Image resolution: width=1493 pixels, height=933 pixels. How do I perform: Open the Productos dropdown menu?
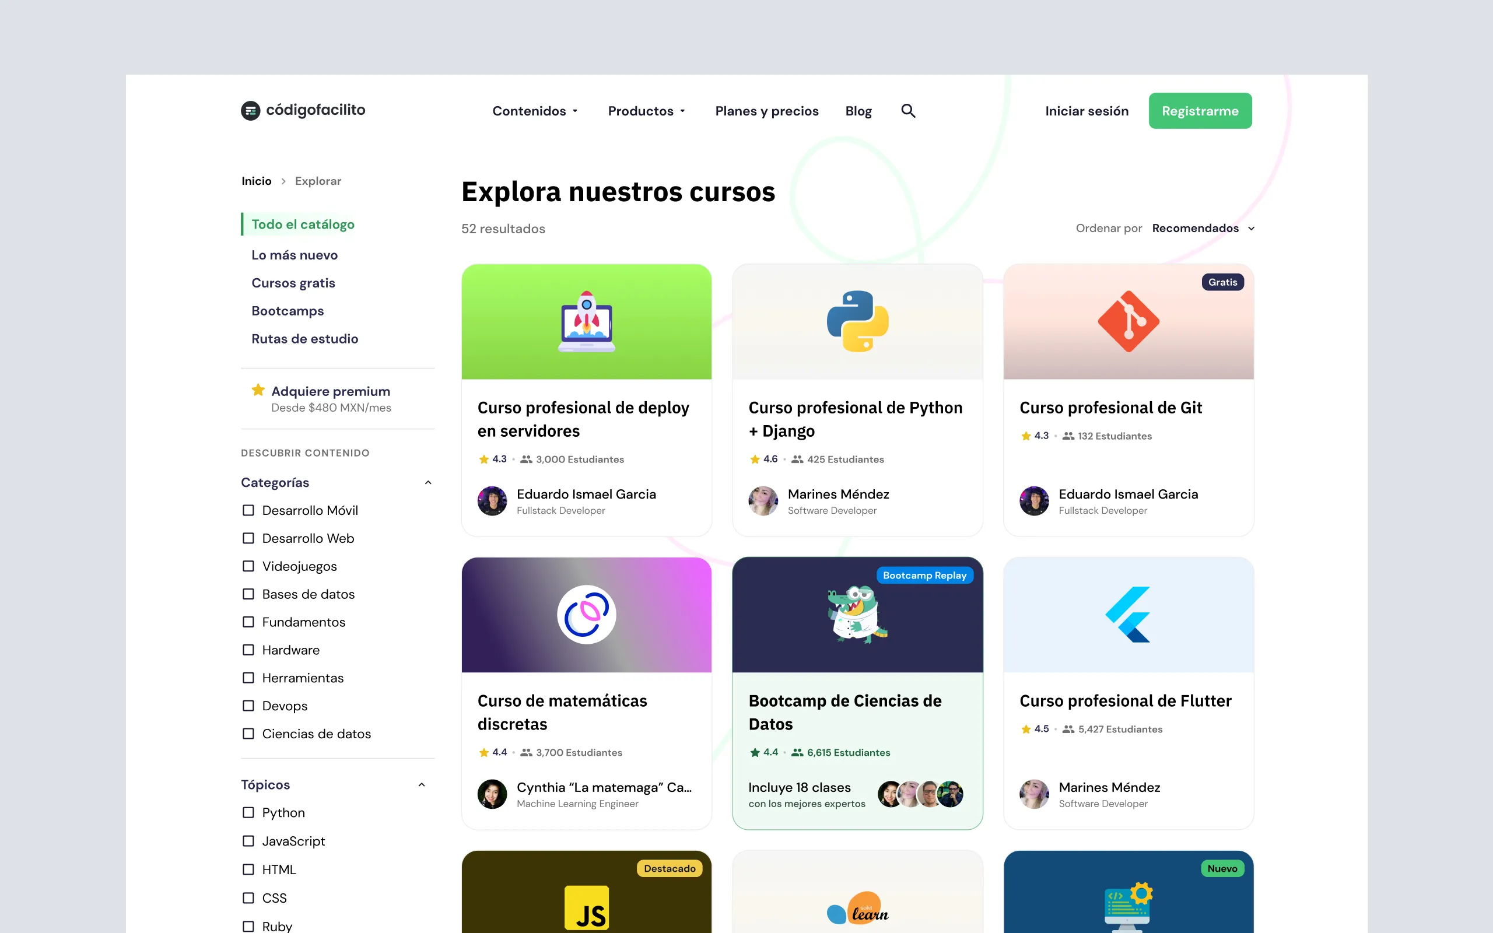[x=646, y=111]
